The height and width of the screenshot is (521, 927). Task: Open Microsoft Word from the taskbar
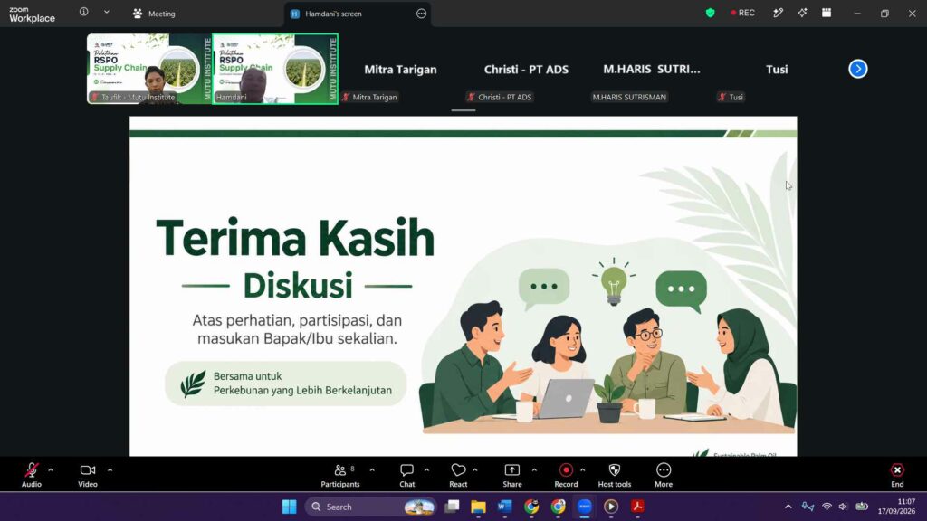point(504,507)
